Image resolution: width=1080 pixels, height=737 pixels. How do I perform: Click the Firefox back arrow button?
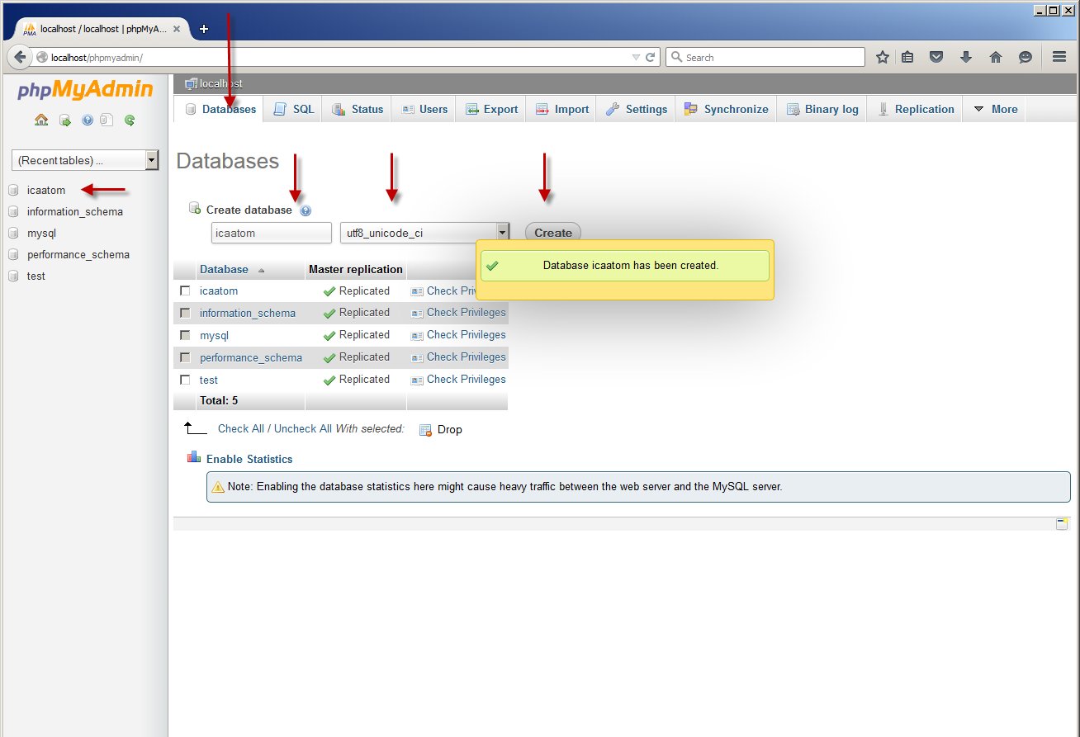click(20, 57)
